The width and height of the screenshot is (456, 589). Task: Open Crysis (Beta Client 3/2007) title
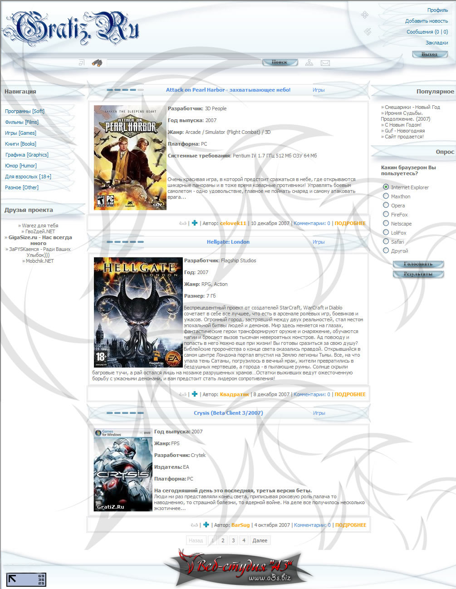(x=228, y=413)
